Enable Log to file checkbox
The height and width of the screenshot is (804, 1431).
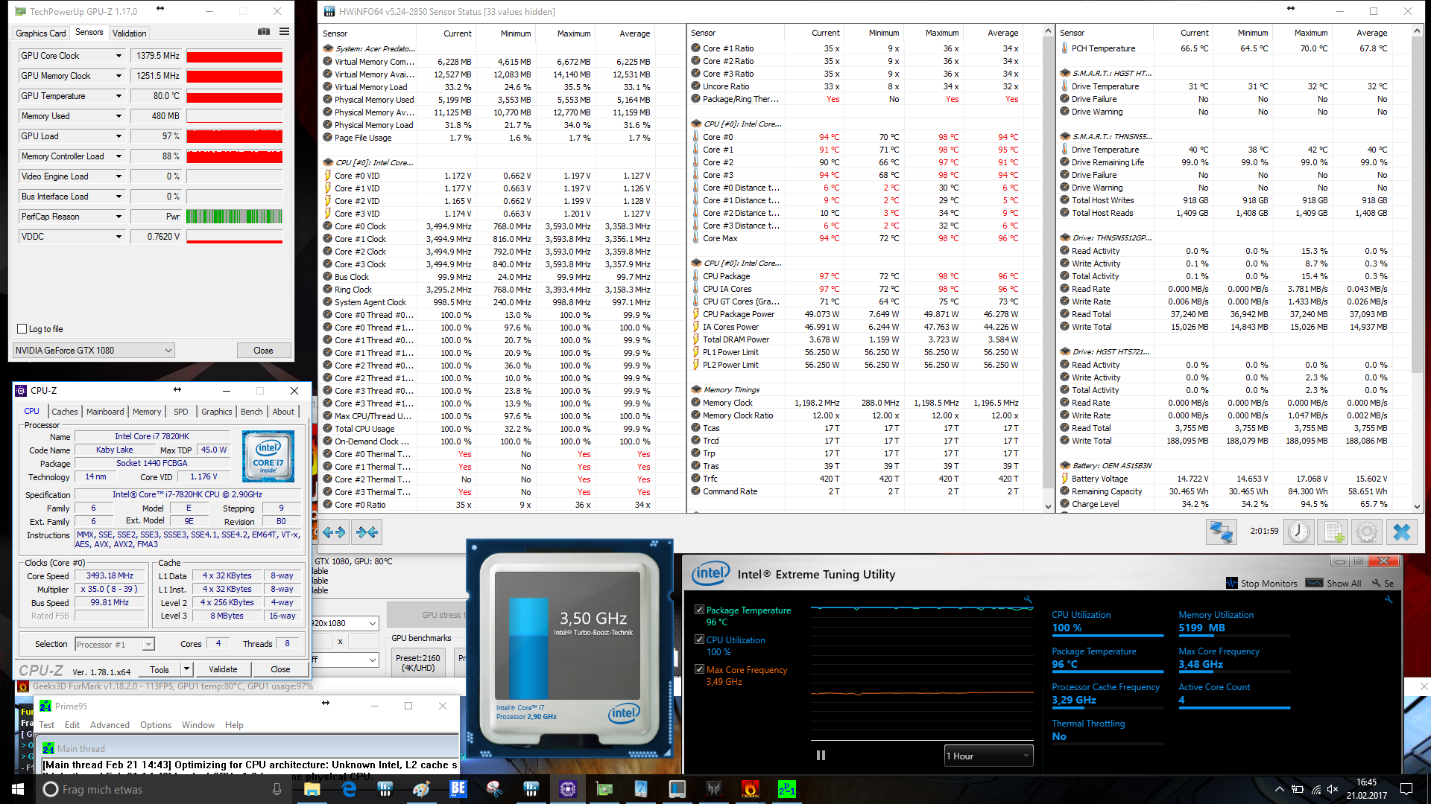coord(22,329)
